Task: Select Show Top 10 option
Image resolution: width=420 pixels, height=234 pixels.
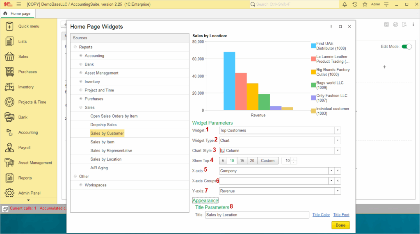Action: coord(232,161)
